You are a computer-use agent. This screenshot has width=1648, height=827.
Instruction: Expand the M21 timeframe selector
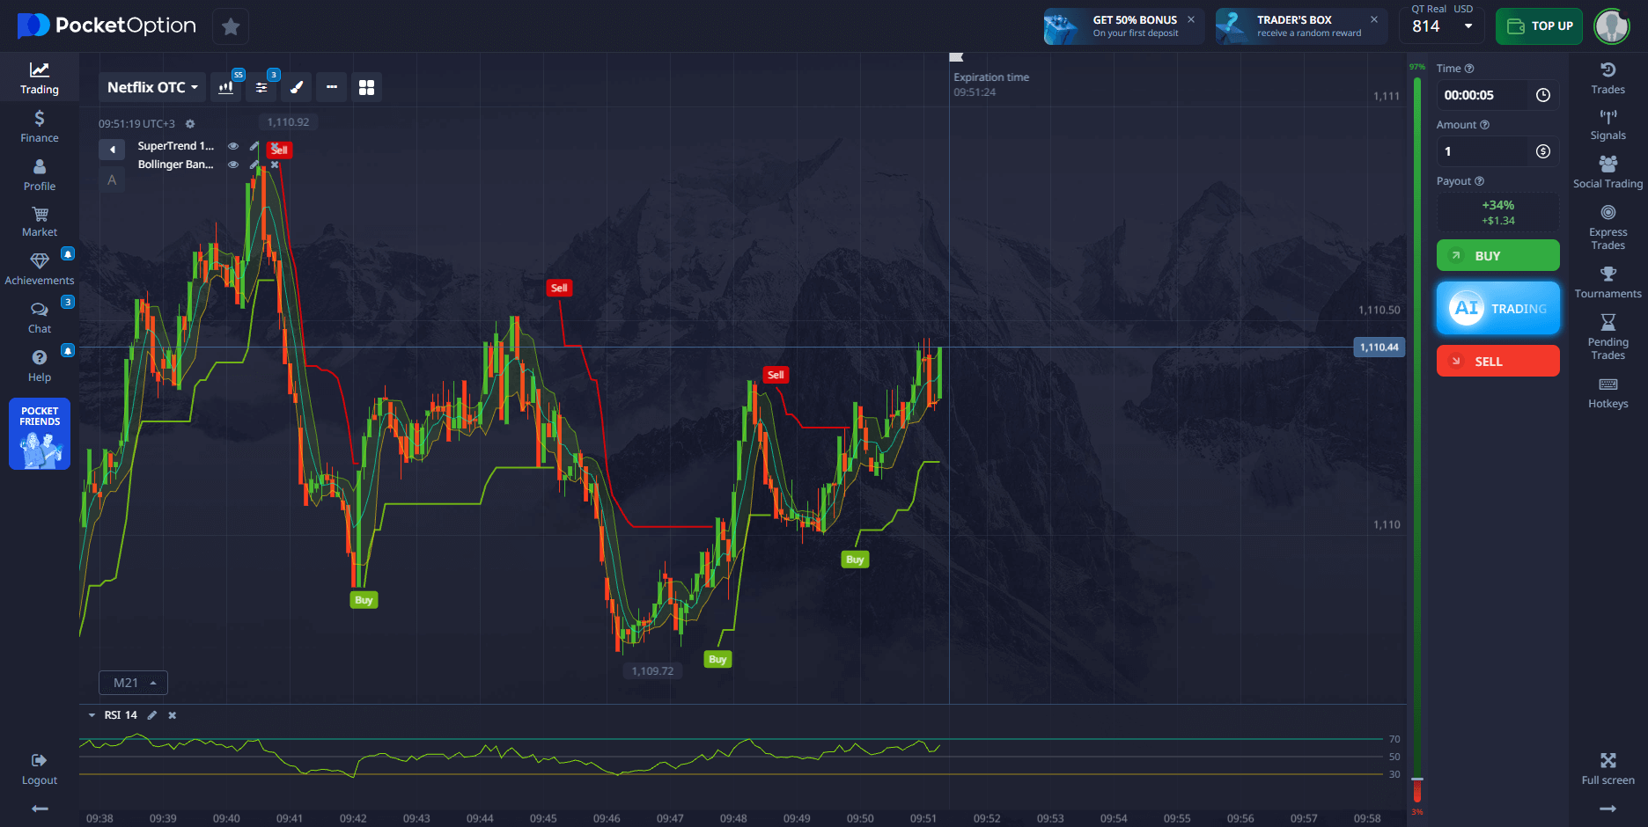pyautogui.click(x=133, y=683)
